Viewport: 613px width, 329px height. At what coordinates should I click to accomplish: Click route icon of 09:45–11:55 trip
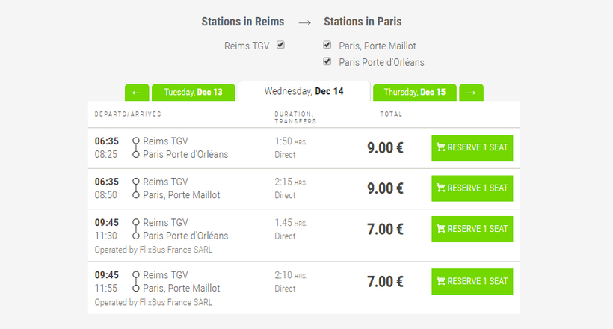point(136,281)
